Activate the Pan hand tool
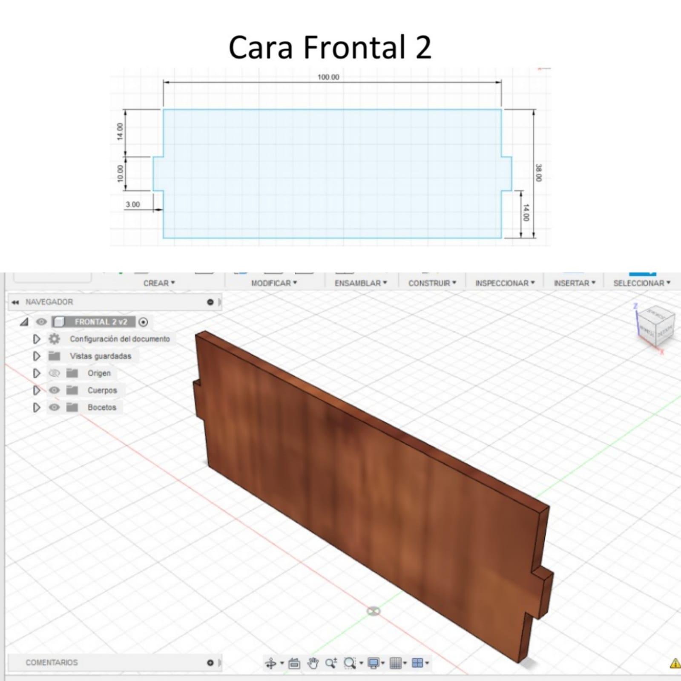 tap(313, 663)
